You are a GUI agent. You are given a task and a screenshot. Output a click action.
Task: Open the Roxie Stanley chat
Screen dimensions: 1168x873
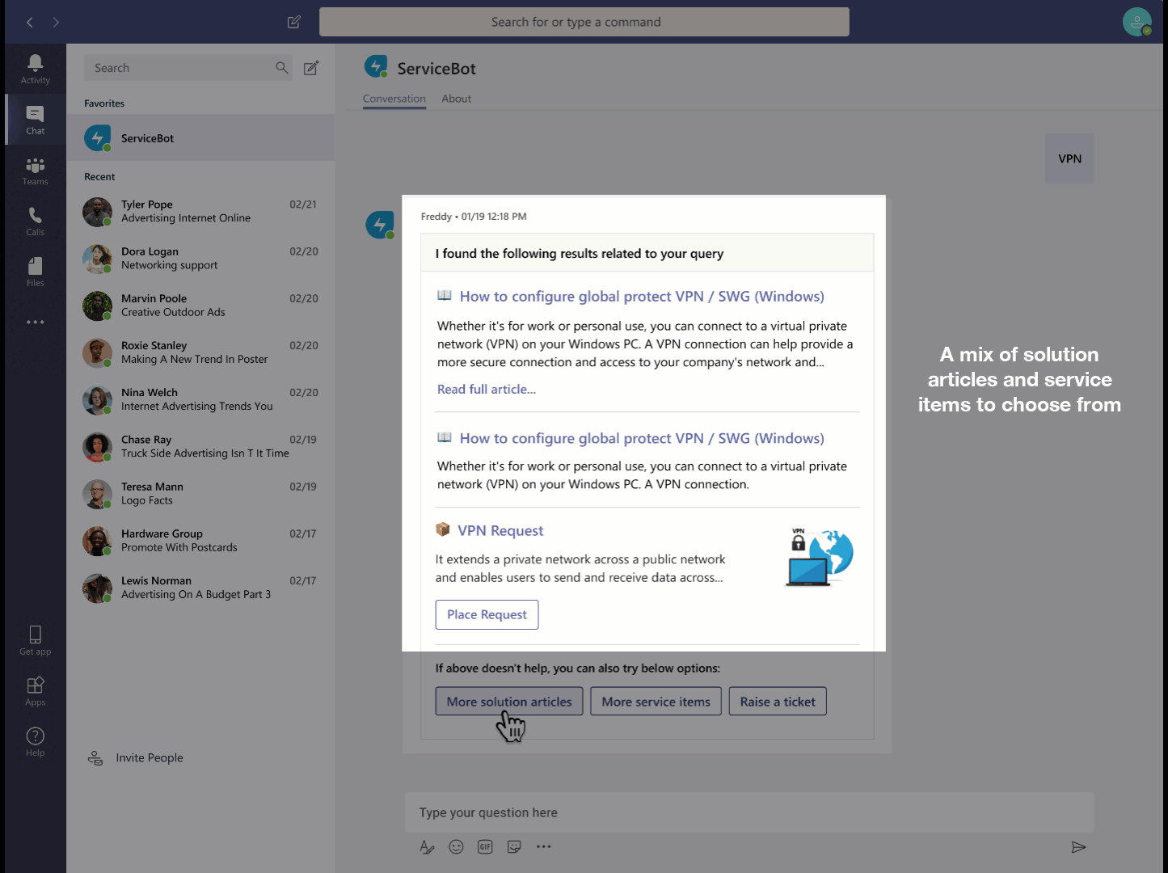tap(200, 352)
